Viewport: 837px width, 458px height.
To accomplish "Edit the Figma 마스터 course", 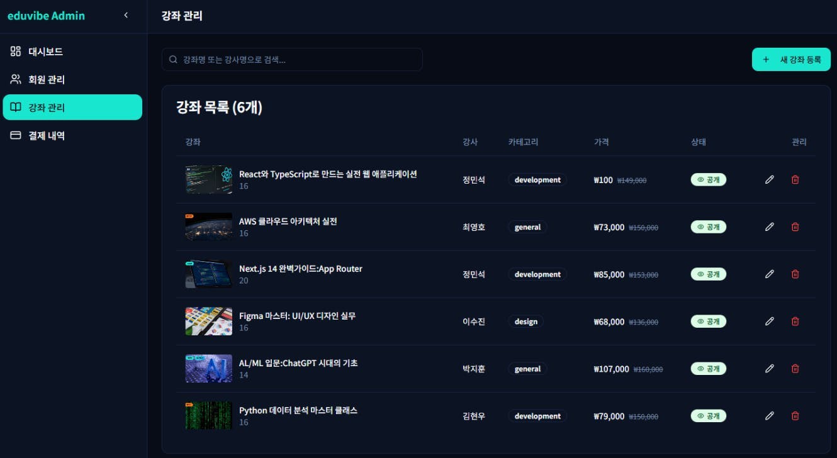I will point(769,321).
